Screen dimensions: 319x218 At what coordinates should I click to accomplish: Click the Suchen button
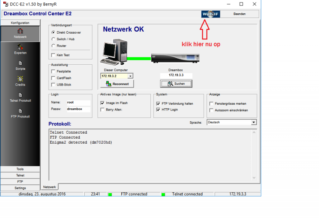point(176,84)
